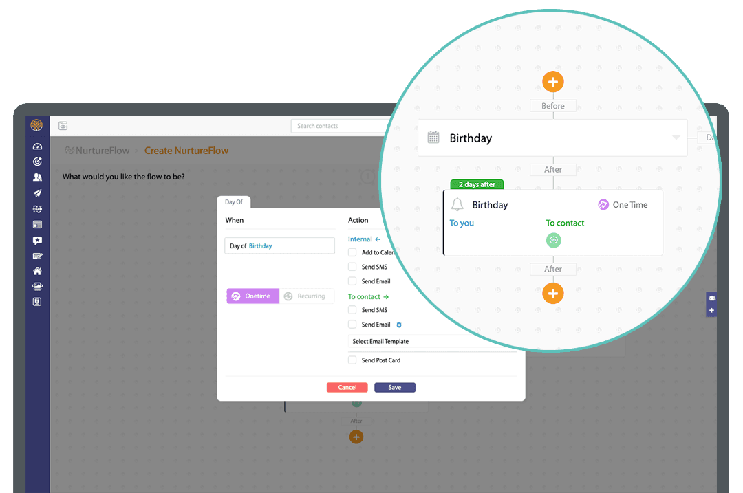Click the To you label on Birthday card
Screen dimensions: 743x493
(462, 223)
